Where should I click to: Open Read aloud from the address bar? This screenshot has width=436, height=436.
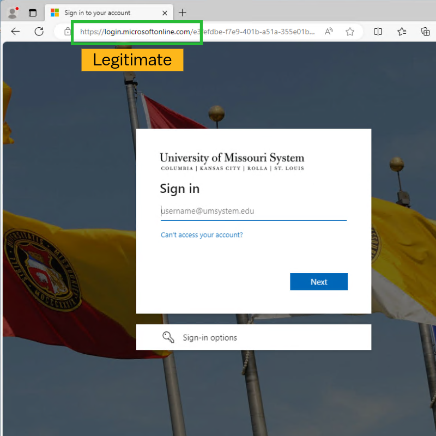(329, 32)
